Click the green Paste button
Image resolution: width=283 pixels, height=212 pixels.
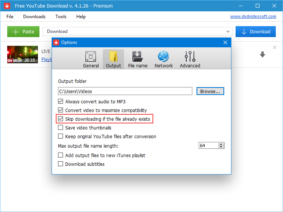[x=23, y=32]
